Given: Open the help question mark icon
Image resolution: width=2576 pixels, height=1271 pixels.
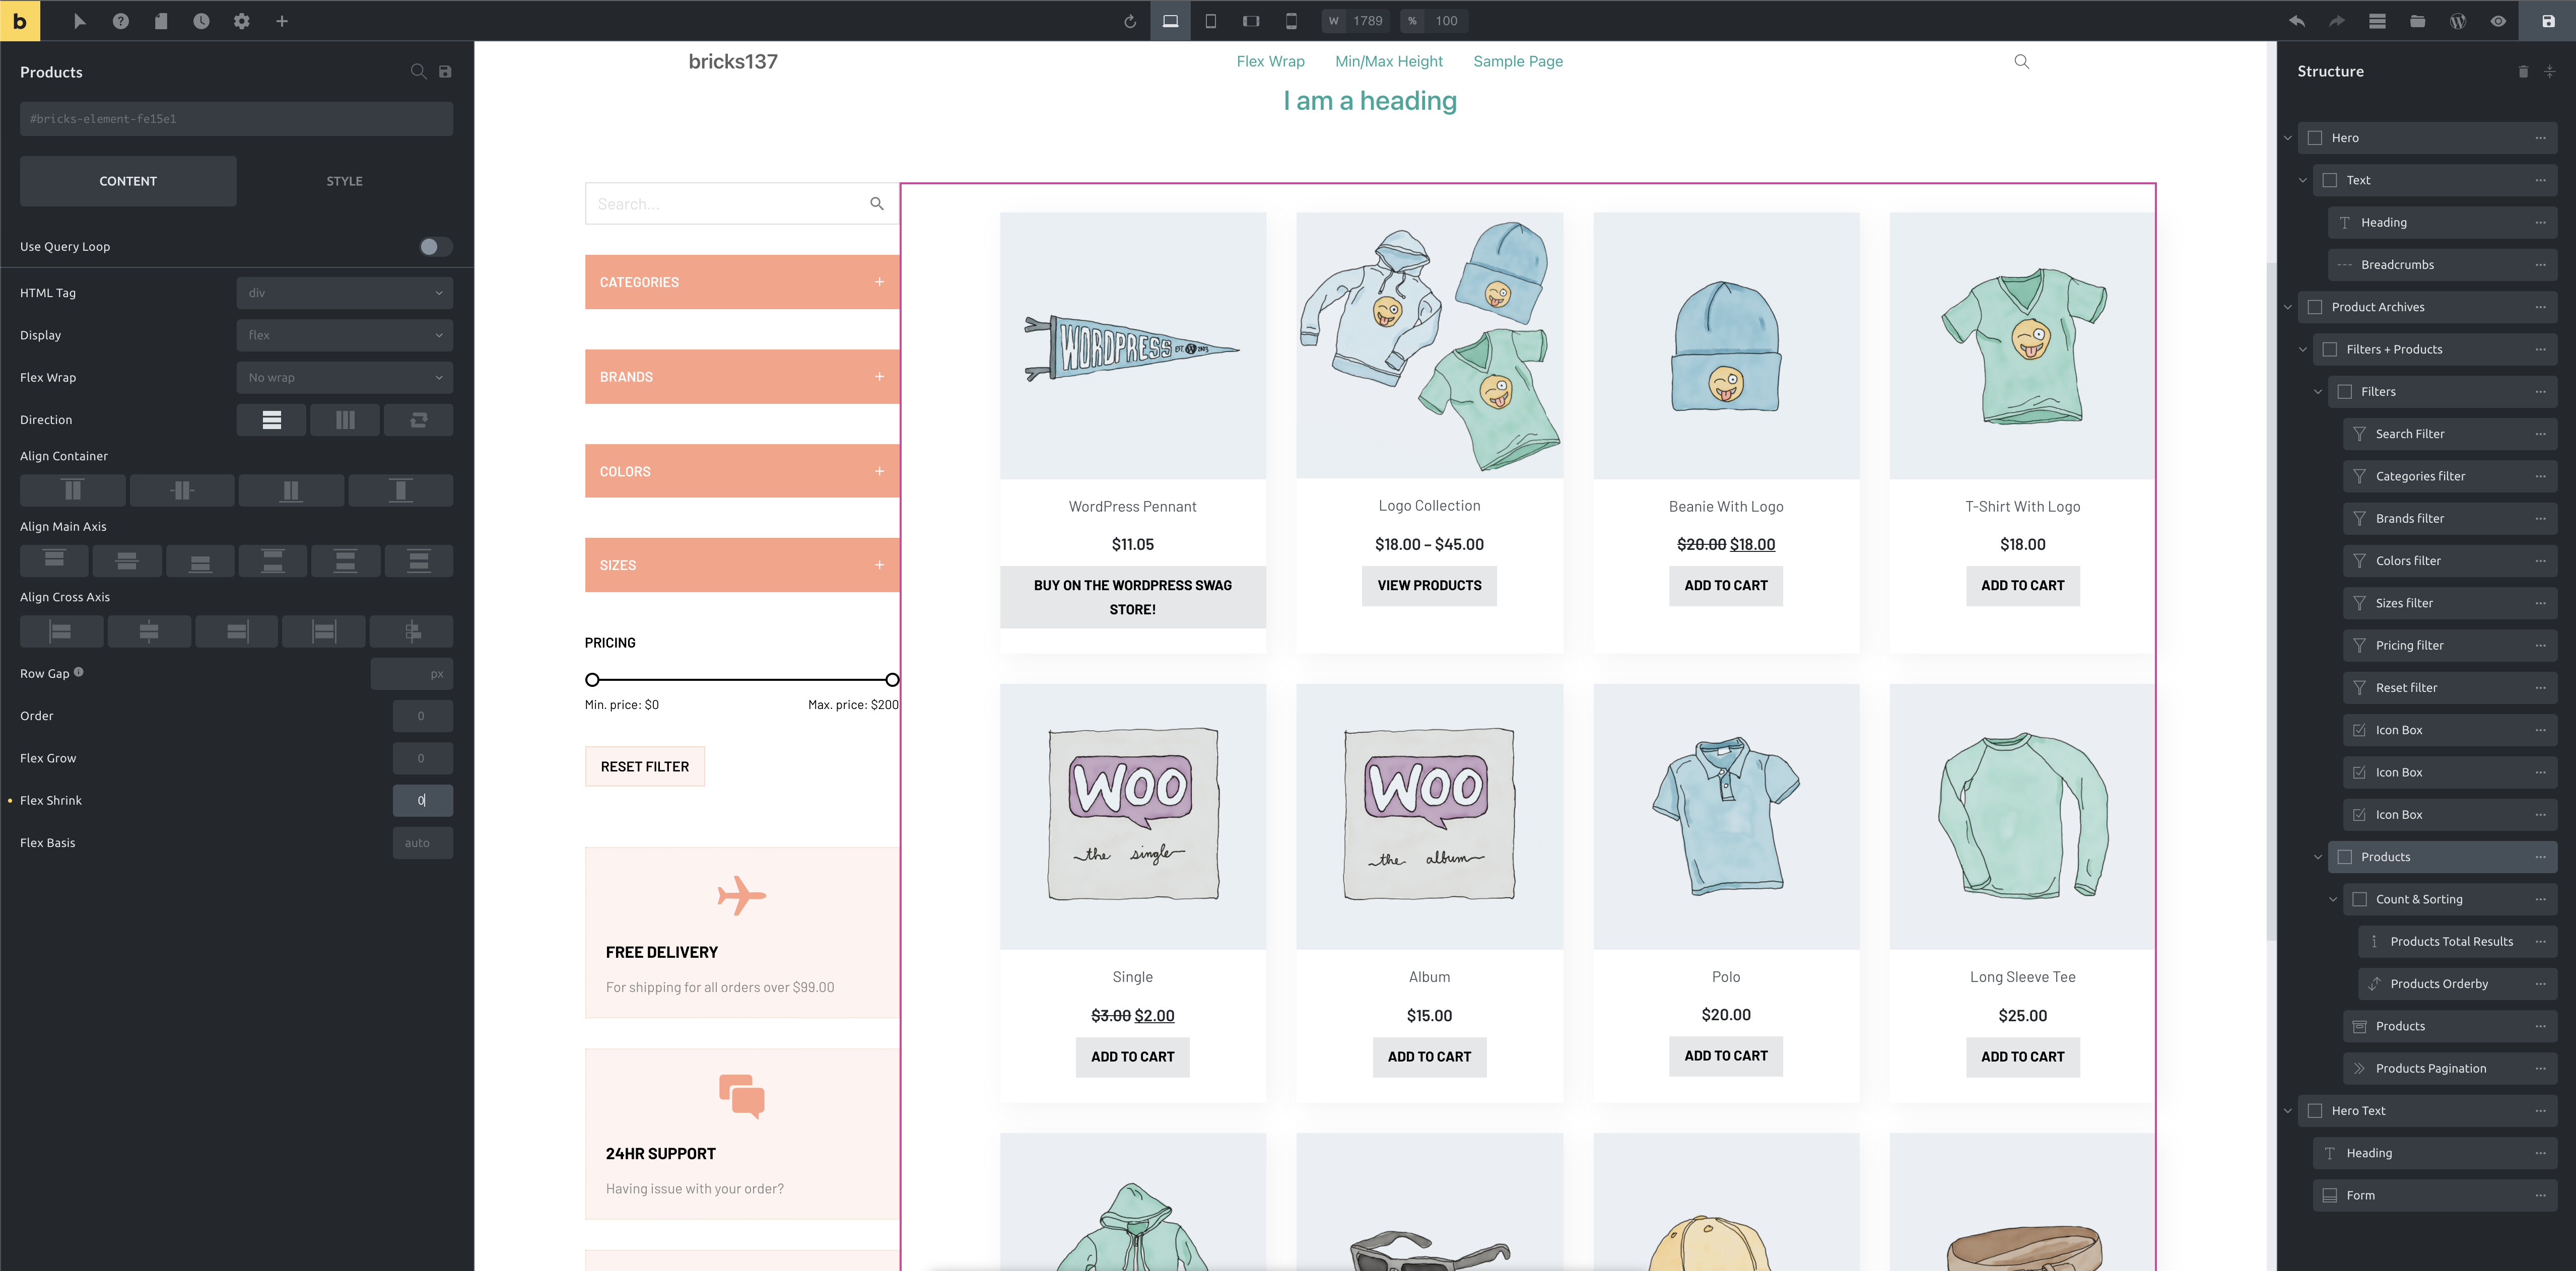Looking at the screenshot, I should point(120,21).
